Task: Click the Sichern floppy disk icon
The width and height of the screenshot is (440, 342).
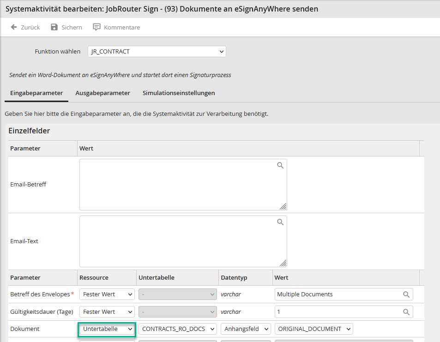Action: [54, 27]
